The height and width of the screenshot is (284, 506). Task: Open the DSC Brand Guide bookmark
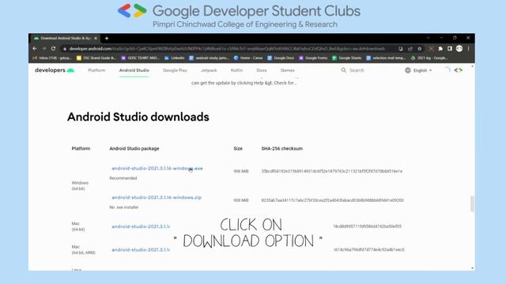coord(96,58)
